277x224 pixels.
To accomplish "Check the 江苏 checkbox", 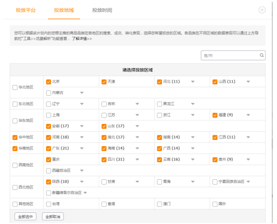I will click(104, 115).
